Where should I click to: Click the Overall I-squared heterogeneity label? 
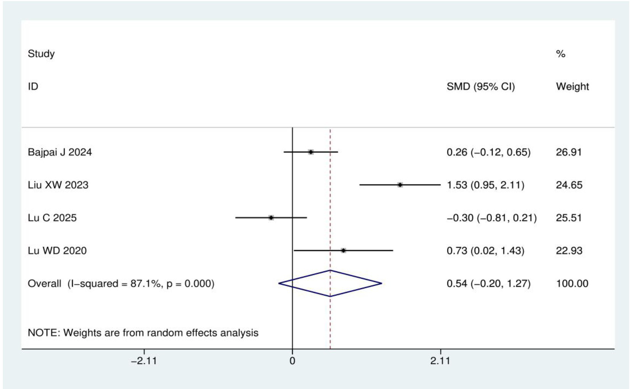pos(121,283)
